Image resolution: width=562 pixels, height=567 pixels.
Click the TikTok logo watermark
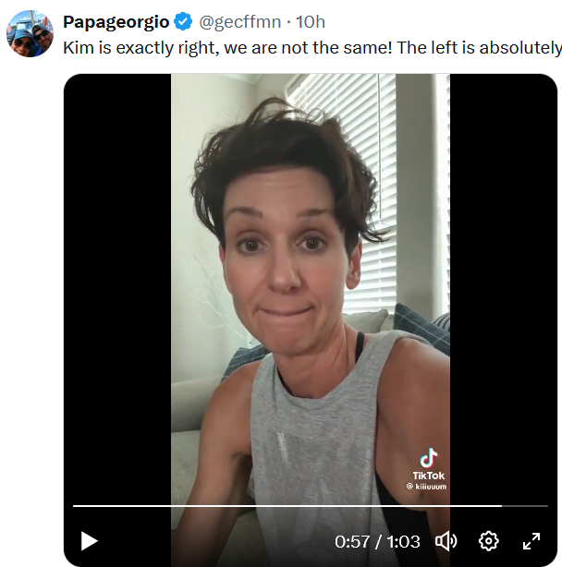coord(428,458)
